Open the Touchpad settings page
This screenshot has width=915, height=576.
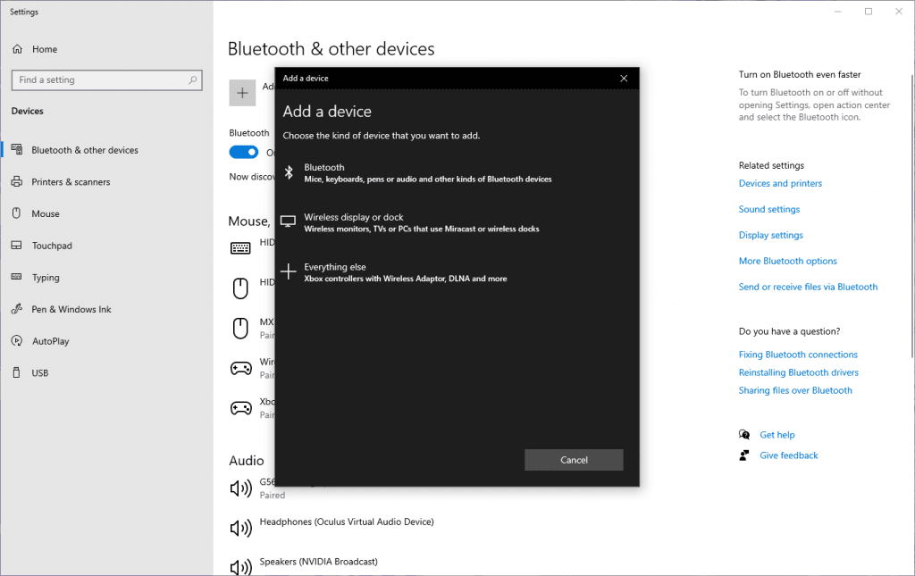coord(52,246)
